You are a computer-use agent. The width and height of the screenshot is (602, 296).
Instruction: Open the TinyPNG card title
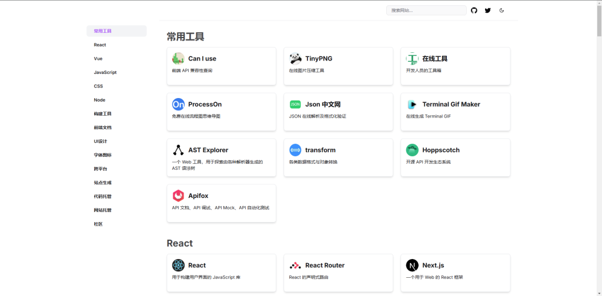pos(319,59)
